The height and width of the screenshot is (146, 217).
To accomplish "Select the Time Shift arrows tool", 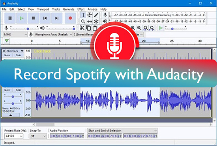I will pos(90,21).
